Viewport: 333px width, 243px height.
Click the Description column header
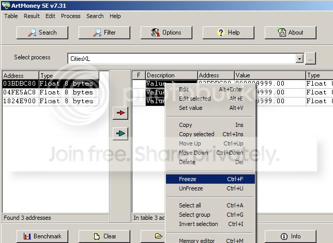click(x=171, y=75)
